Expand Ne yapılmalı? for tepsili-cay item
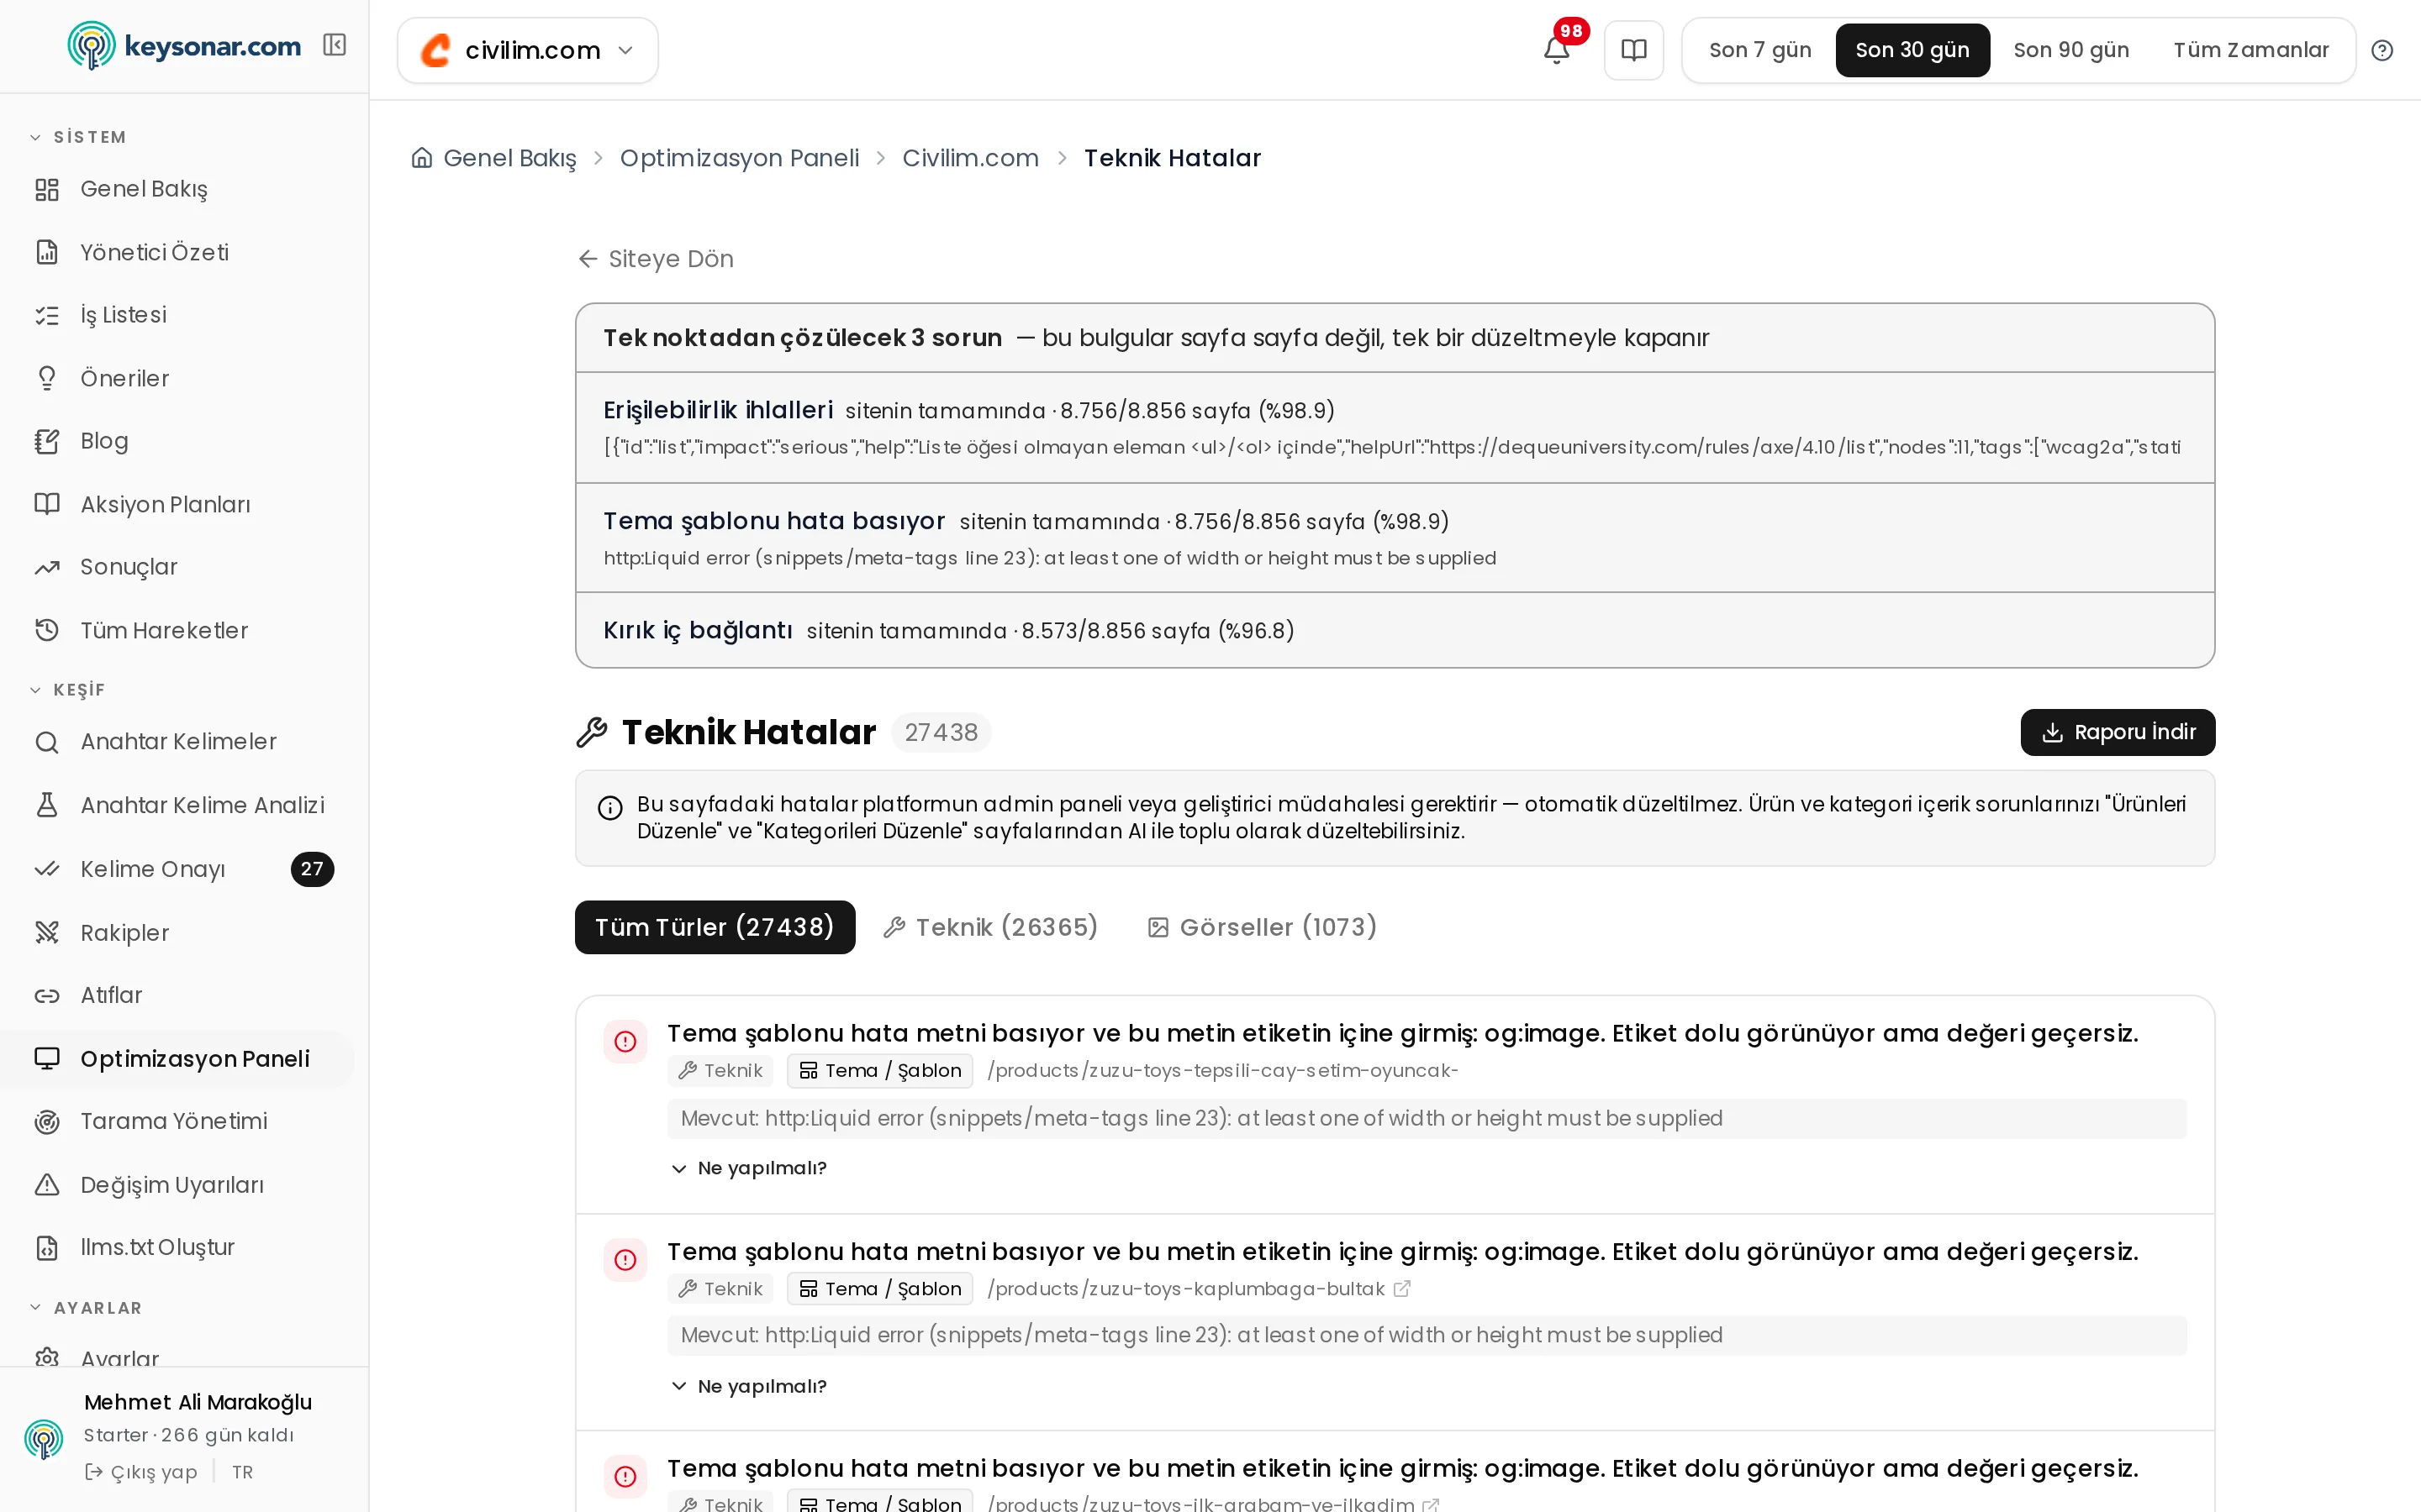Screen dimensions: 2421x1512 748,1168
